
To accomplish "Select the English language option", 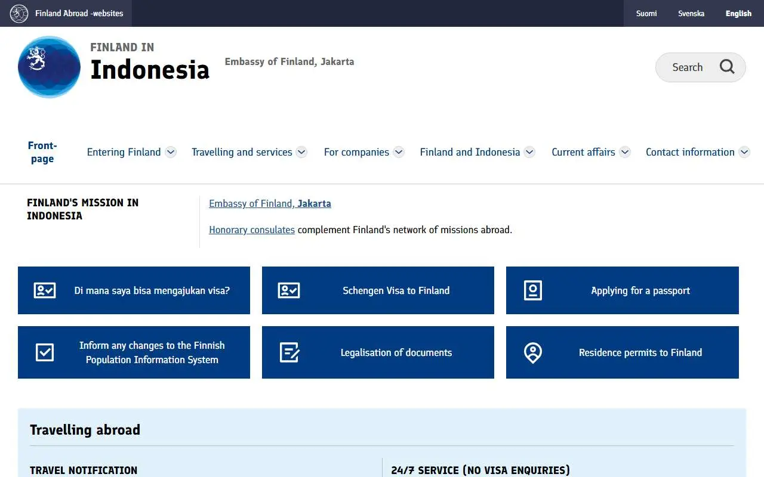I will click(x=738, y=13).
